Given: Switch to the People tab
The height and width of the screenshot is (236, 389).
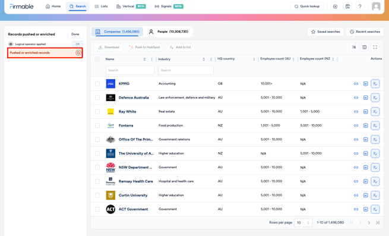Looking at the screenshot, I should coord(169,32).
